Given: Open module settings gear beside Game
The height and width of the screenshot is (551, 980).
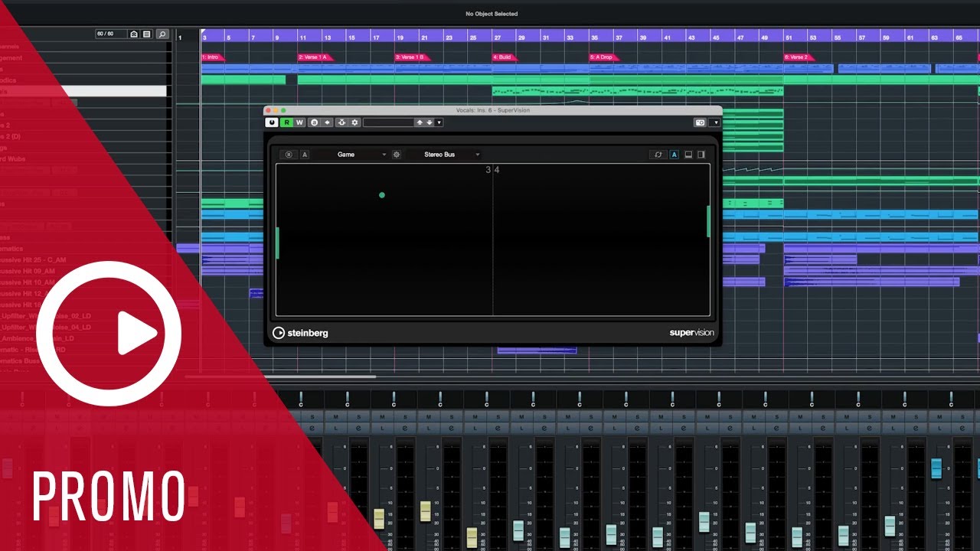Looking at the screenshot, I should (397, 155).
